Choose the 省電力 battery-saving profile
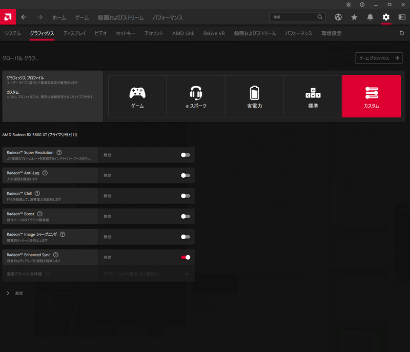410x352 pixels. pyautogui.click(x=254, y=96)
